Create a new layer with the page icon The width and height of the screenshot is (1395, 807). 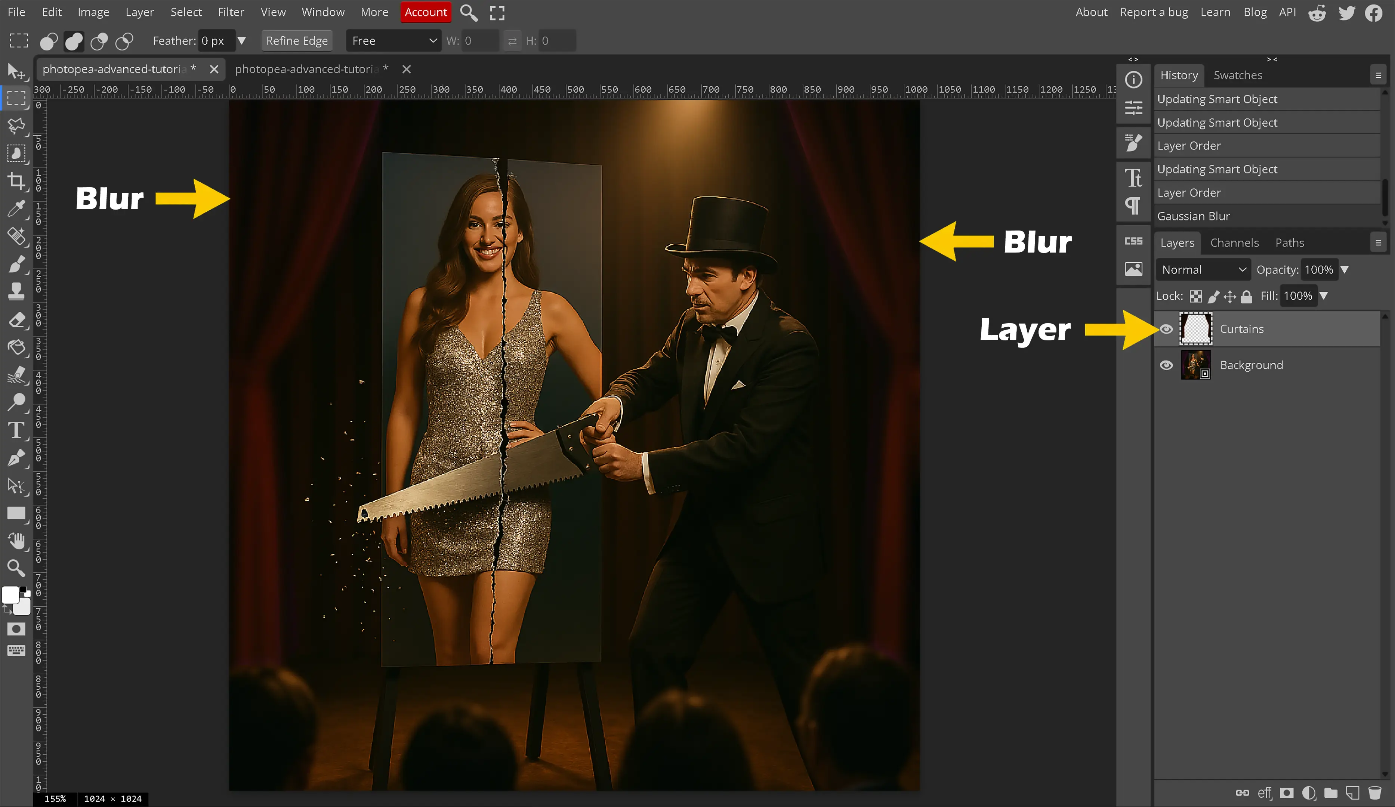[x=1352, y=792]
